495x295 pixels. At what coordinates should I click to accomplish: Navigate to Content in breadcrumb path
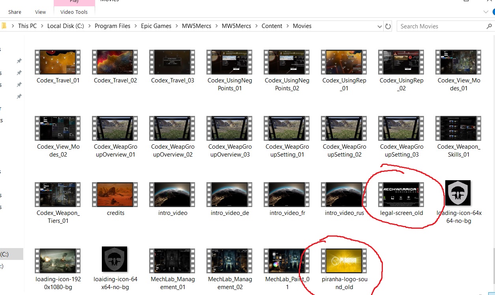(272, 26)
